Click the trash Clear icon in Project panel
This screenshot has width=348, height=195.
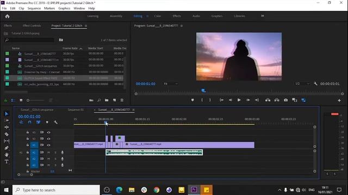click(122, 100)
